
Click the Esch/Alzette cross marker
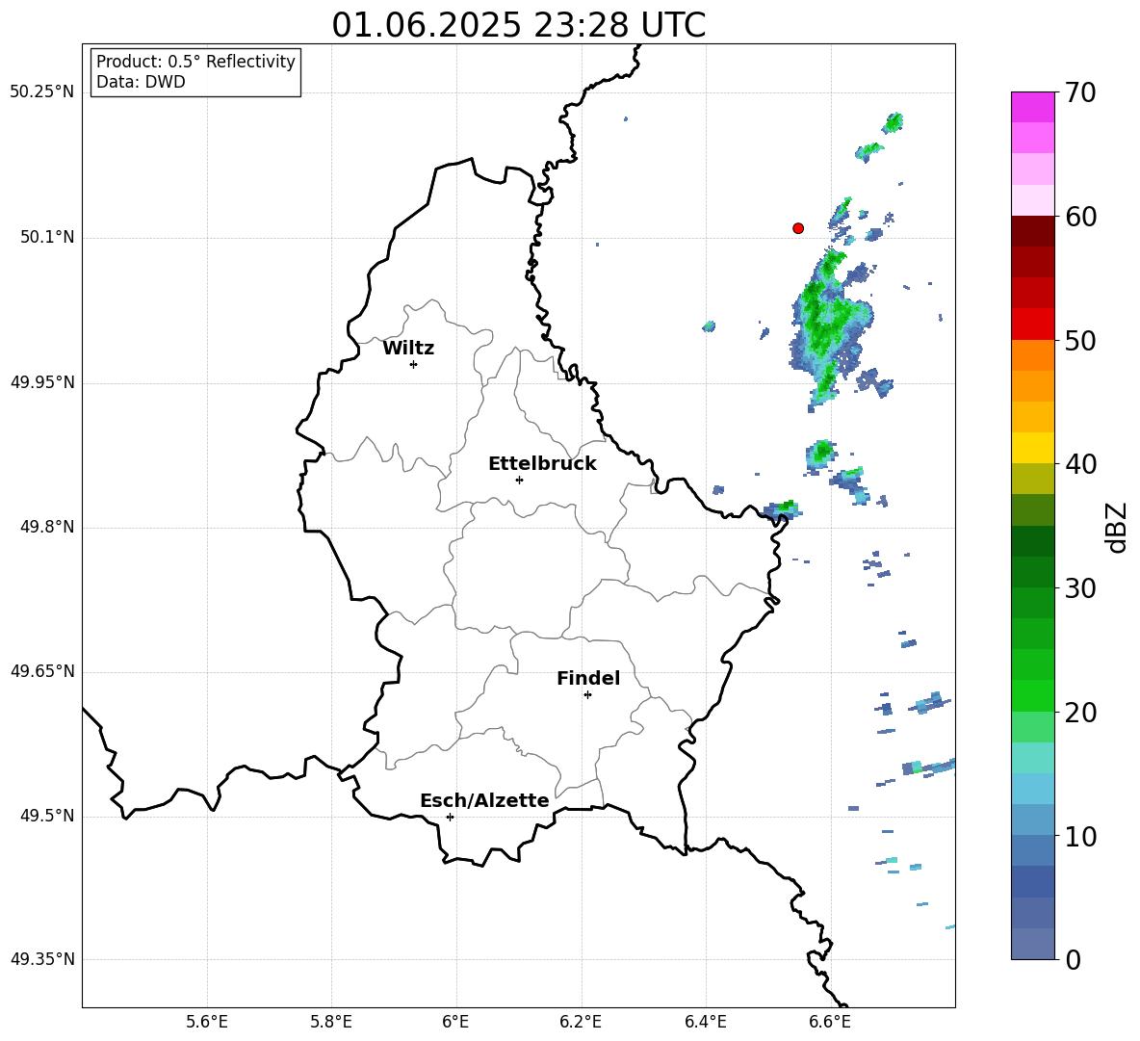pyautogui.click(x=450, y=817)
